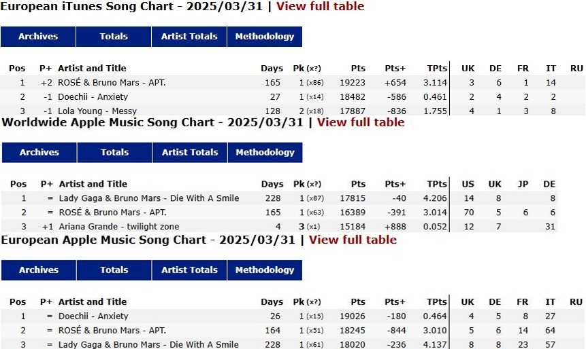The height and width of the screenshot is (349, 586).
Task: Open Archives under European iTunes Song Chart
Action: pyautogui.click(x=38, y=37)
